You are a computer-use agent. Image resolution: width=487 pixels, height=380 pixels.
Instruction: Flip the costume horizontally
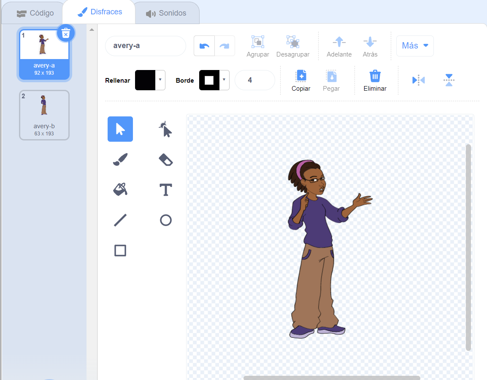[x=418, y=80]
